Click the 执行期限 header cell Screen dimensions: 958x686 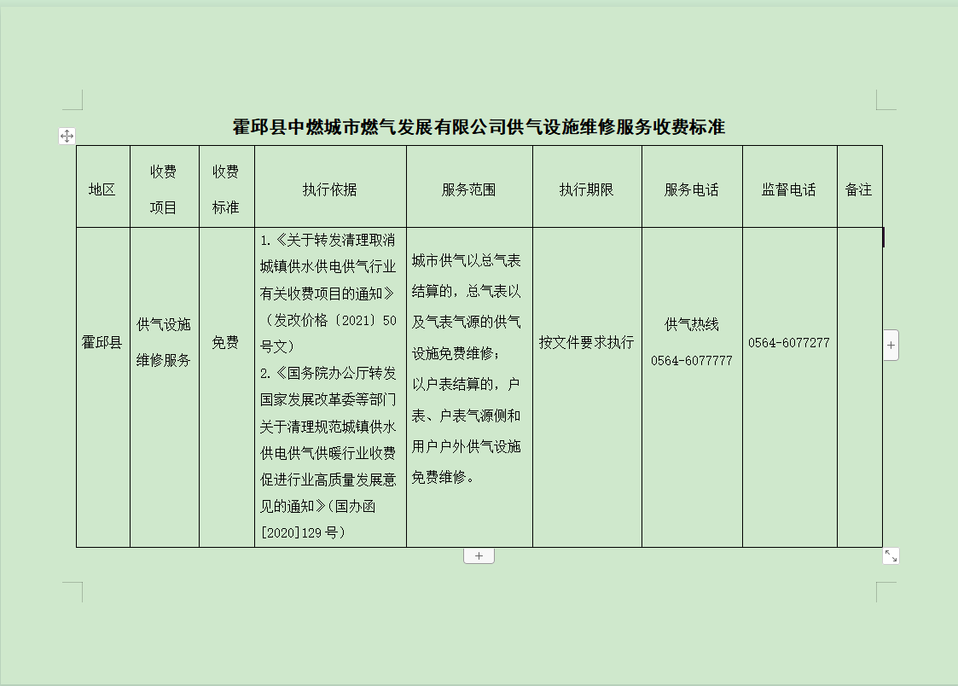[586, 189]
